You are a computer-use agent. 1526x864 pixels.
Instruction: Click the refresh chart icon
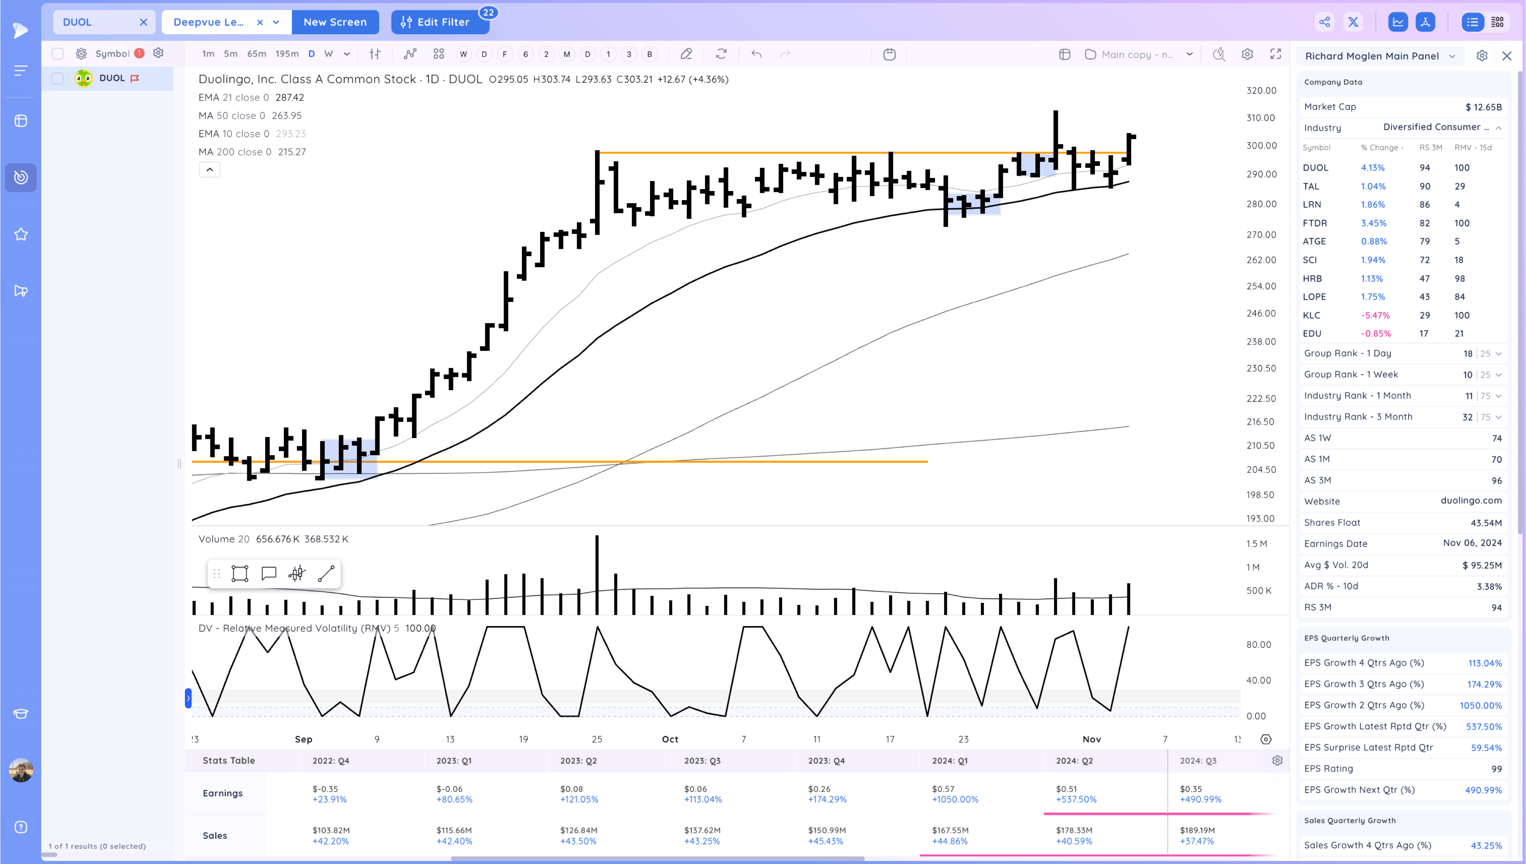pyautogui.click(x=721, y=54)
